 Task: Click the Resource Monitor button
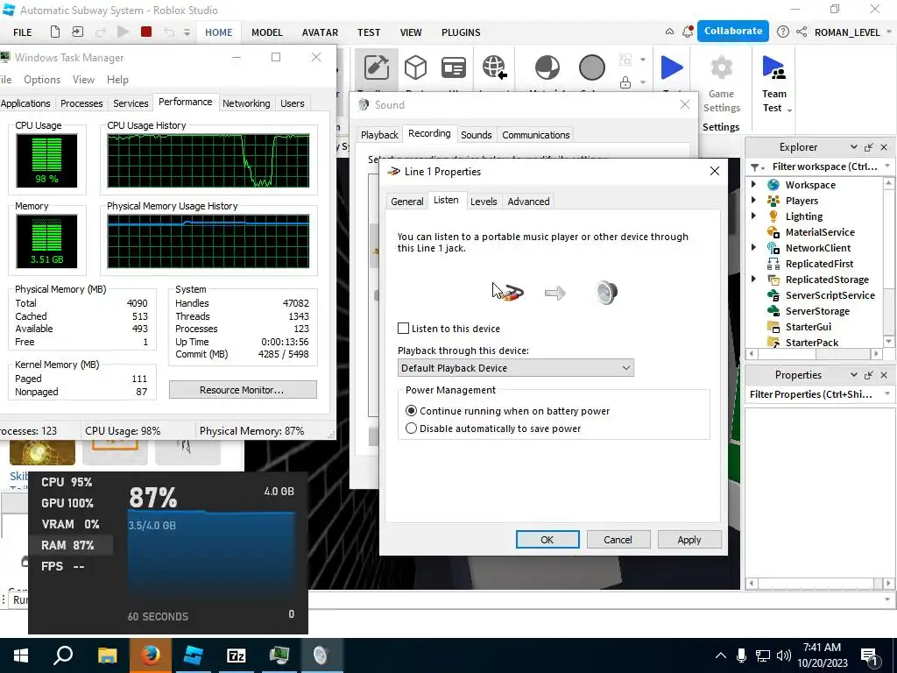243,390
